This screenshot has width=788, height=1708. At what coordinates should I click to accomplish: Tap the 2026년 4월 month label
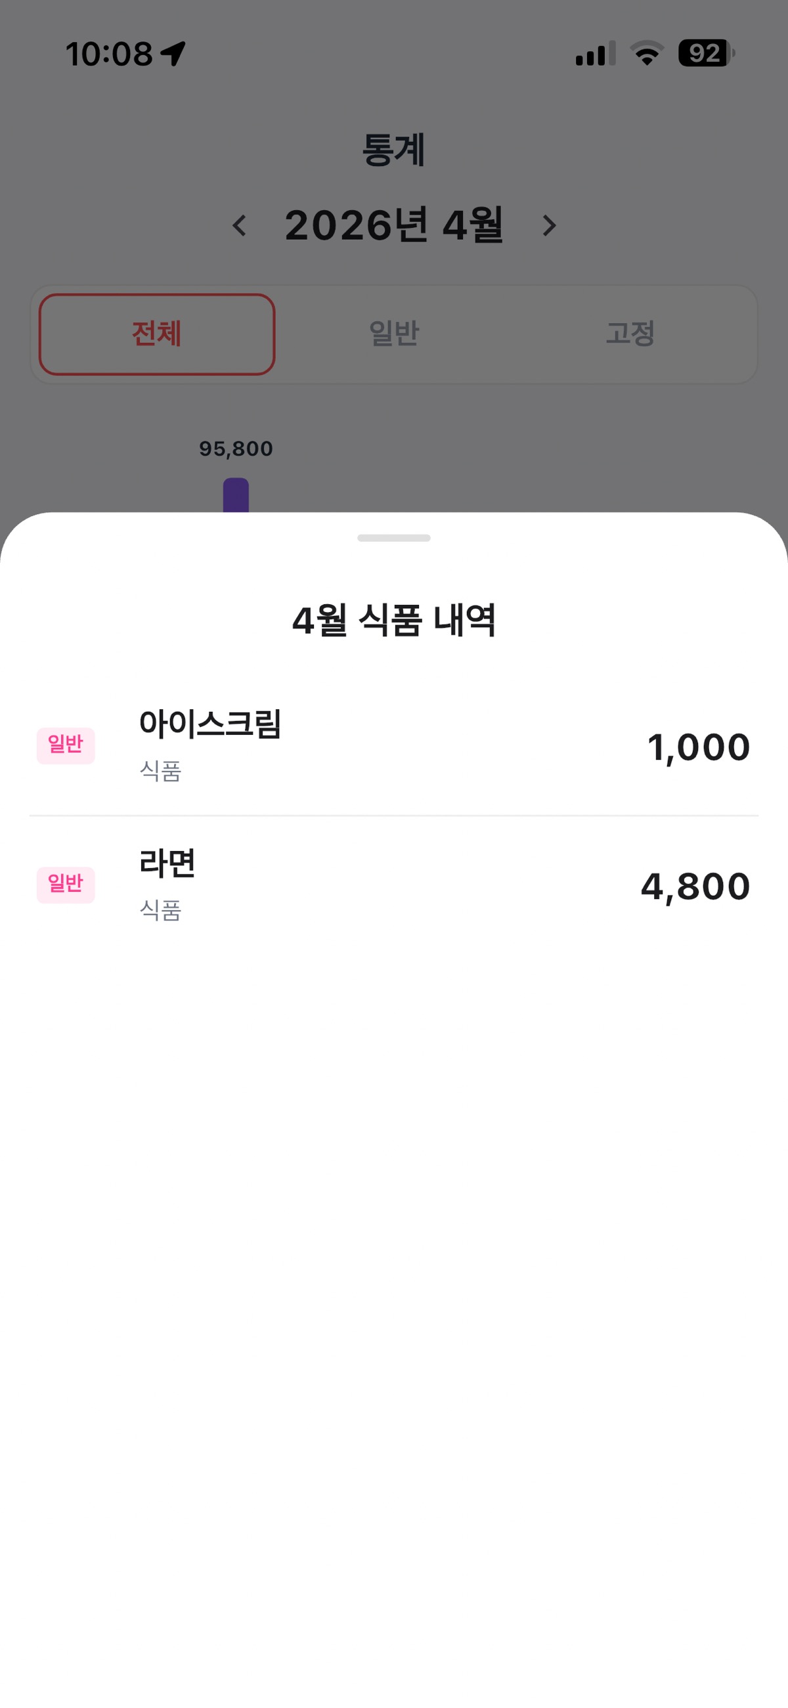394,225
